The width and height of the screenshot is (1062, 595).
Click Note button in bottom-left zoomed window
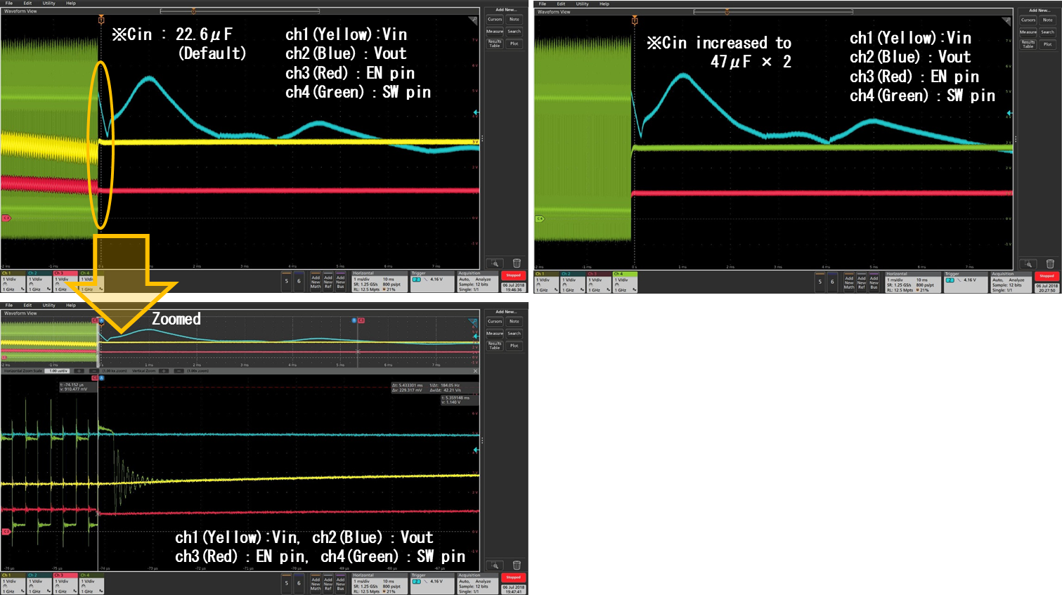(514, 321)
